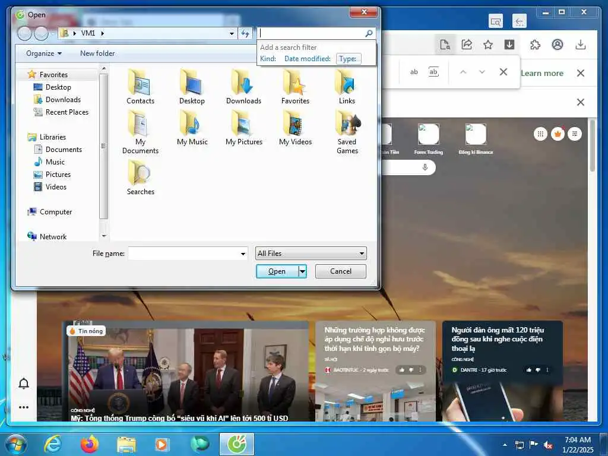Screen dimensions: 608x456
Task: Click the Cancel button
Action: [340, 271]
